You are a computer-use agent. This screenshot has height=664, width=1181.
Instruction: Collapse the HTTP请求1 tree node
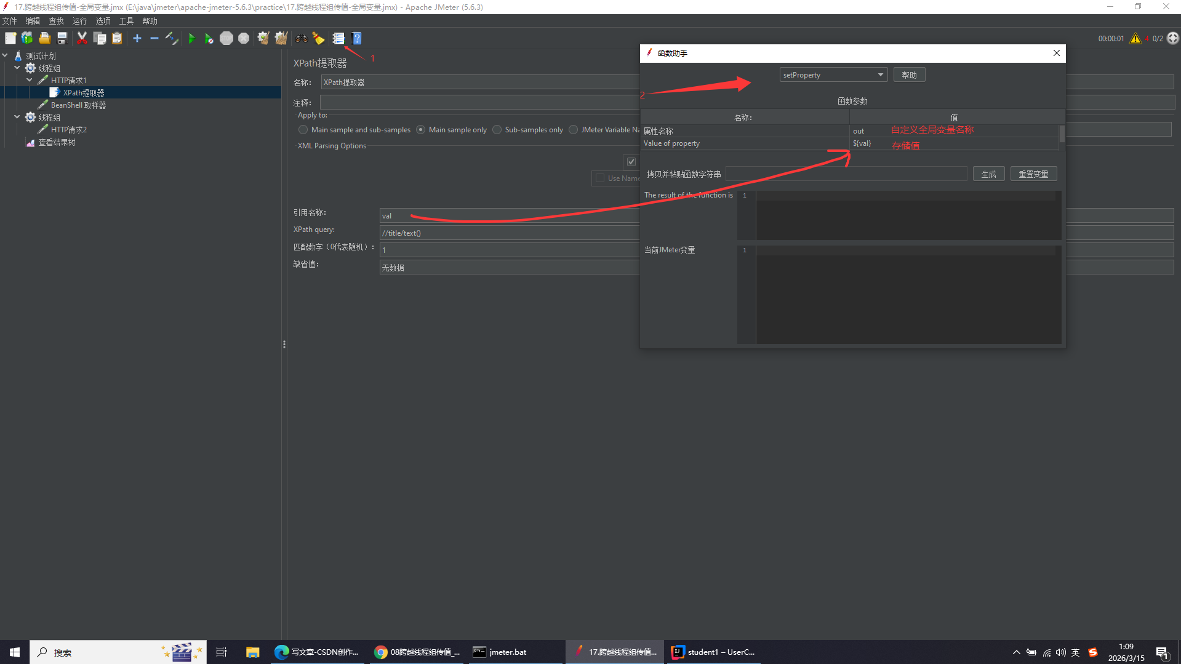[x=30, y=81]
